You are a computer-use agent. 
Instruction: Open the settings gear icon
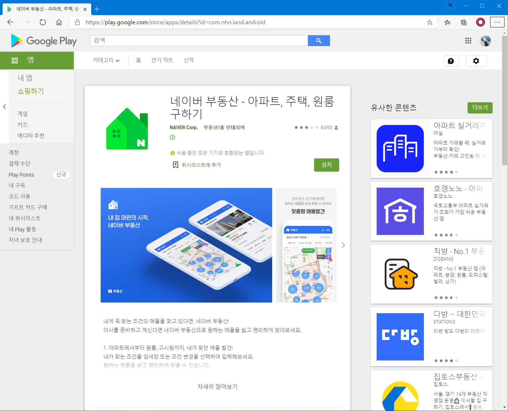(x=476, y=61)
